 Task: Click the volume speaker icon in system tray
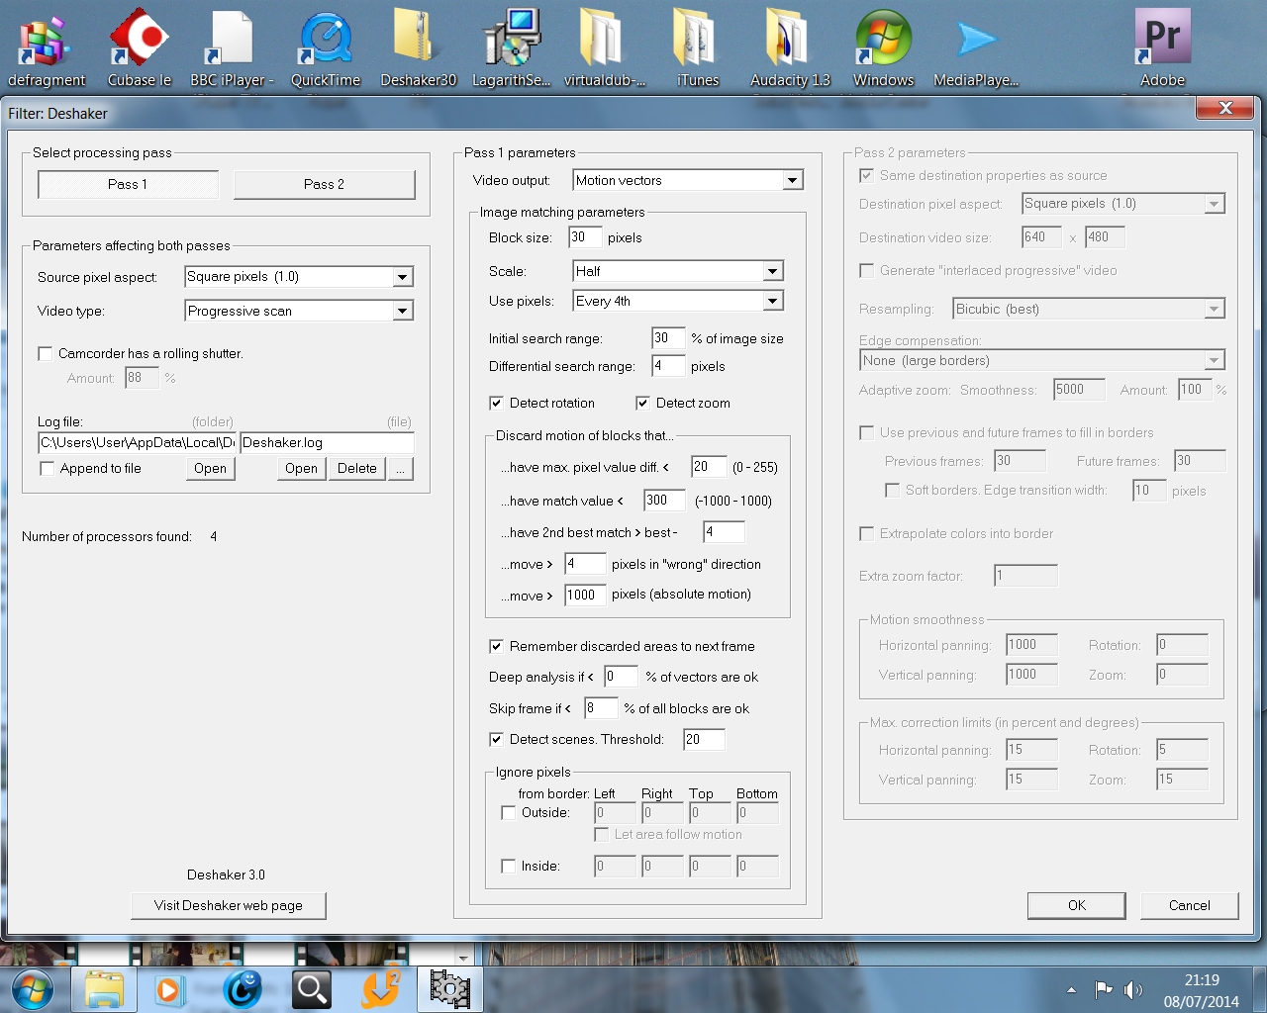tap(1132, 989)
